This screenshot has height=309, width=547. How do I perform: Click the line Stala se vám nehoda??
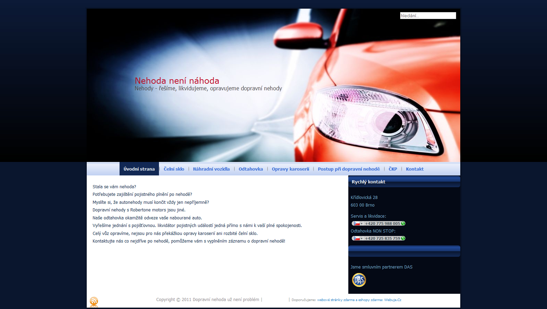pyautogui.click(x=114, y=187)
